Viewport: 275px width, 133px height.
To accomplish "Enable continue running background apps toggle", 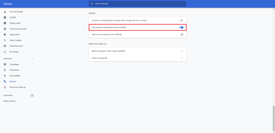I will click(x=181, y=20).
